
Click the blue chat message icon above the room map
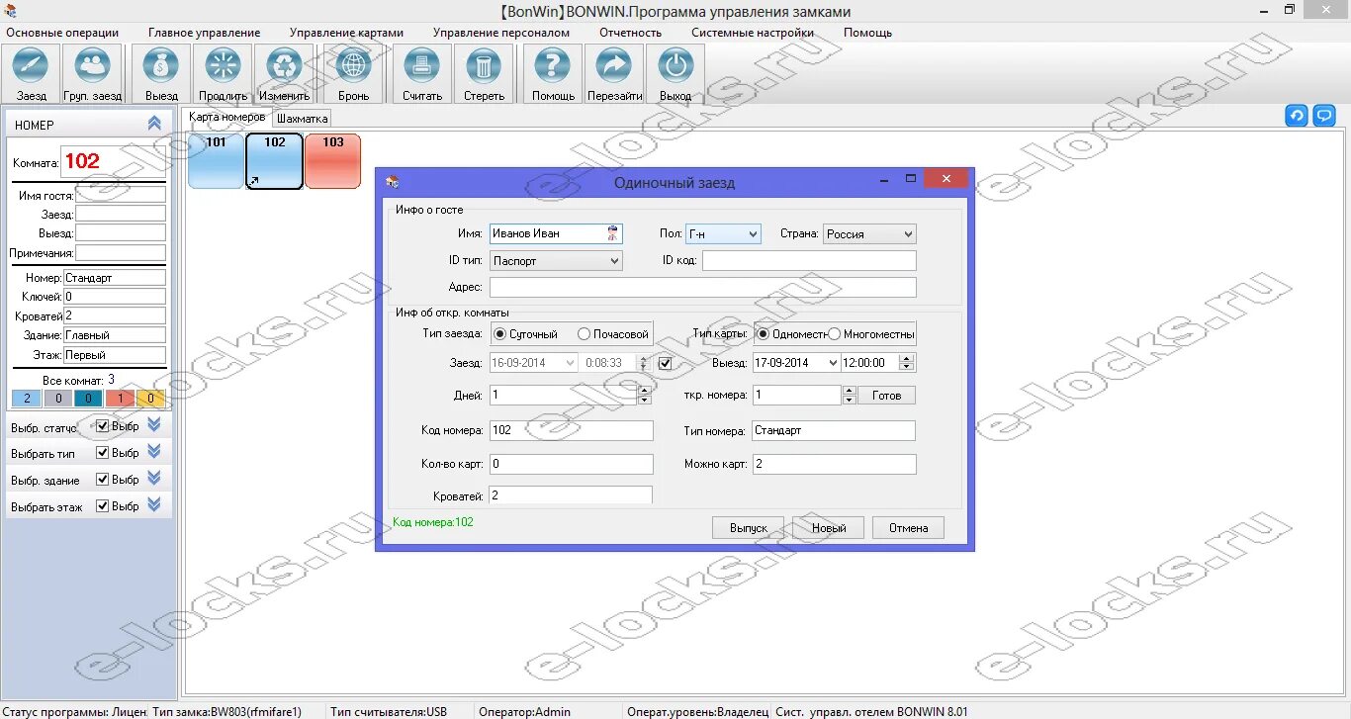[x=1323, y=116]
